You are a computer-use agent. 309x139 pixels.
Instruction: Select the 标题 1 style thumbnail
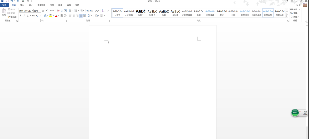pyautogui.click(x=140, y=13)
